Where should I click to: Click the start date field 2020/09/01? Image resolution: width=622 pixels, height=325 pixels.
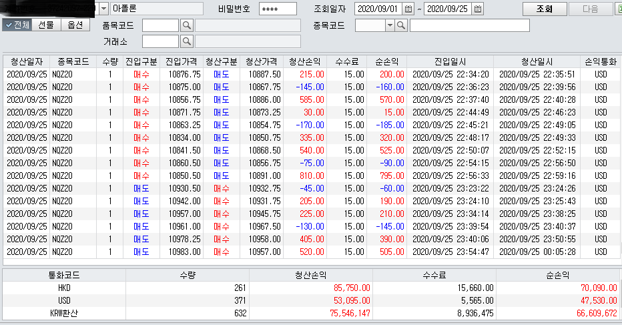(378, 9)
